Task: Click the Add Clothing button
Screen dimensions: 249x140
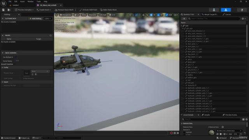Action: [x=35, y=19]
